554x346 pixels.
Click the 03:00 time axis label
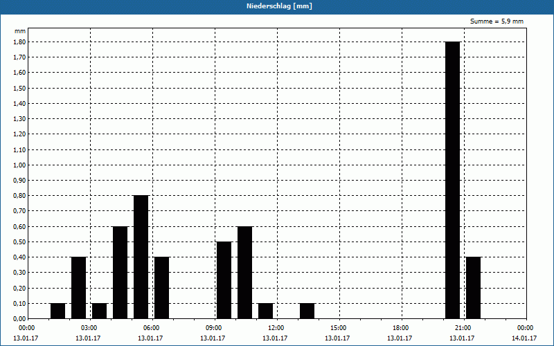pos(89,328)
